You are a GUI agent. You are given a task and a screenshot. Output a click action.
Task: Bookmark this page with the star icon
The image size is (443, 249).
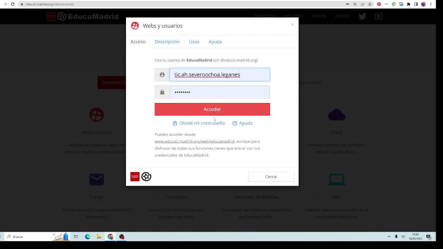(370, 4)
